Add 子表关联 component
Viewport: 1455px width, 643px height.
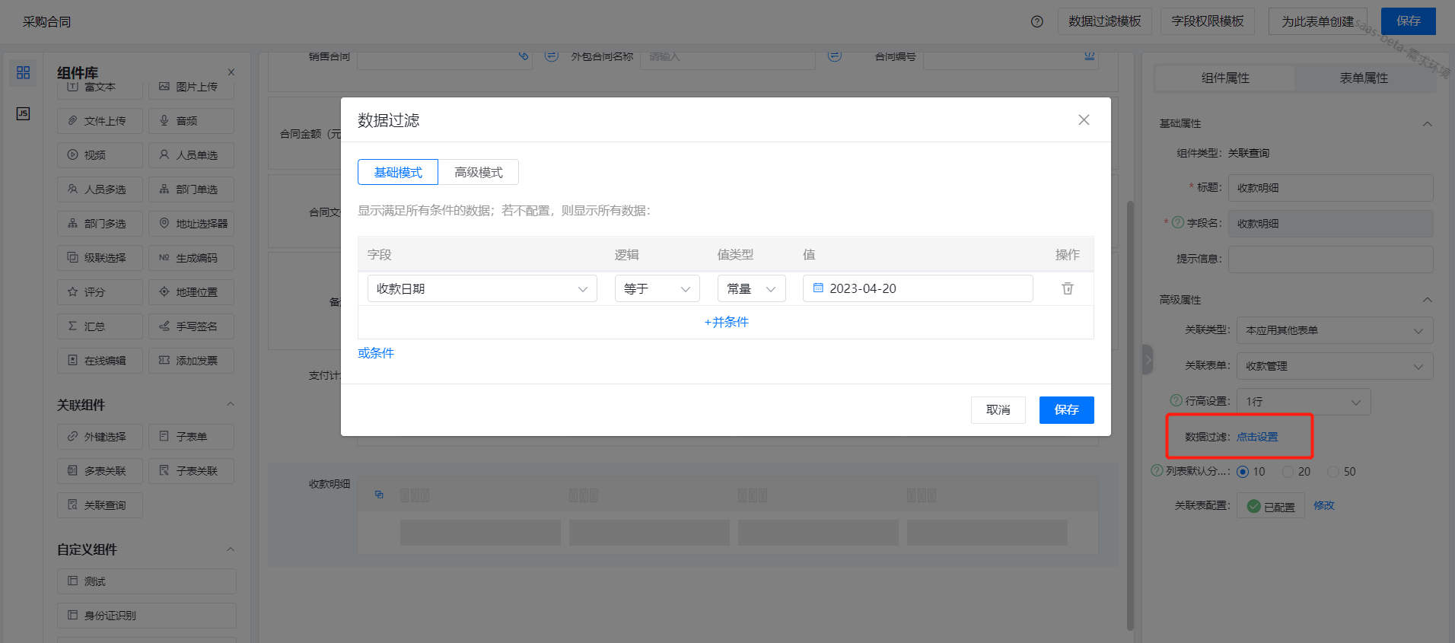[x=191, y=471]
